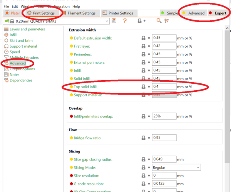Click the Slice resolution field

[x=164, y=175]
